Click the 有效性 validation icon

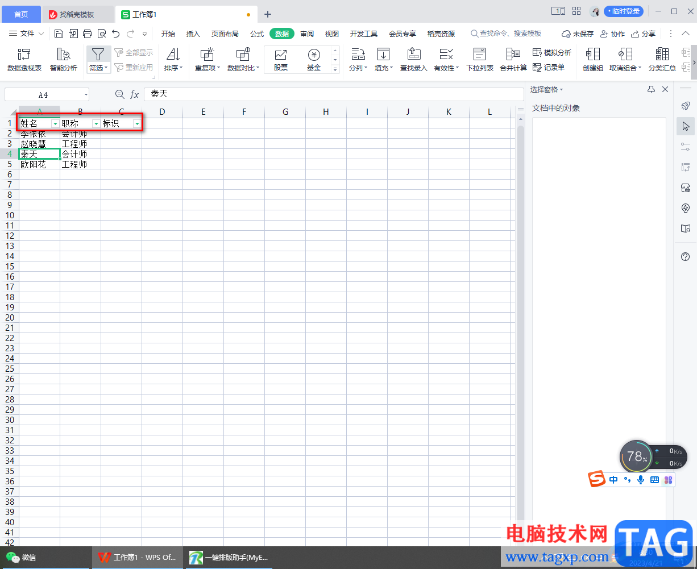click(446, 55)
